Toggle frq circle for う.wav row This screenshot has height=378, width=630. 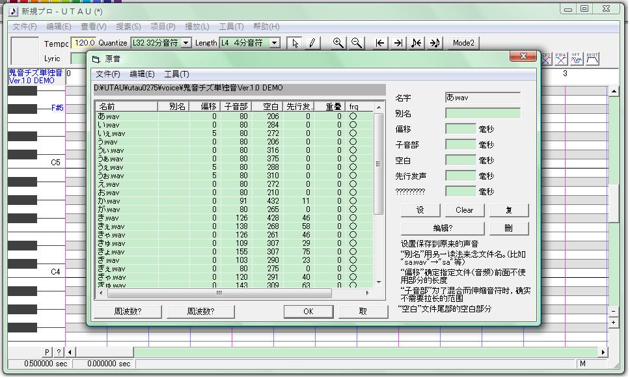tap(353, 141)
